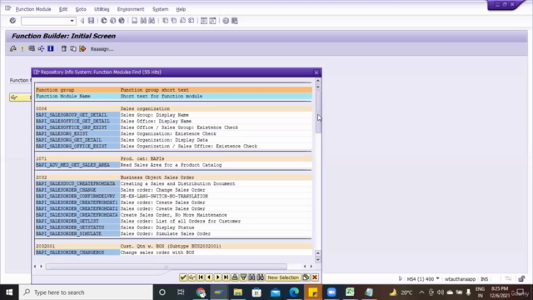Click the blue Information icon
This screenshot has width=533, height=300.
click(x=51, y=49)
